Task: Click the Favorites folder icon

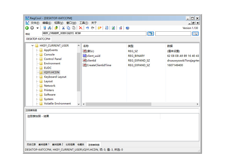Action: point(100,28)
